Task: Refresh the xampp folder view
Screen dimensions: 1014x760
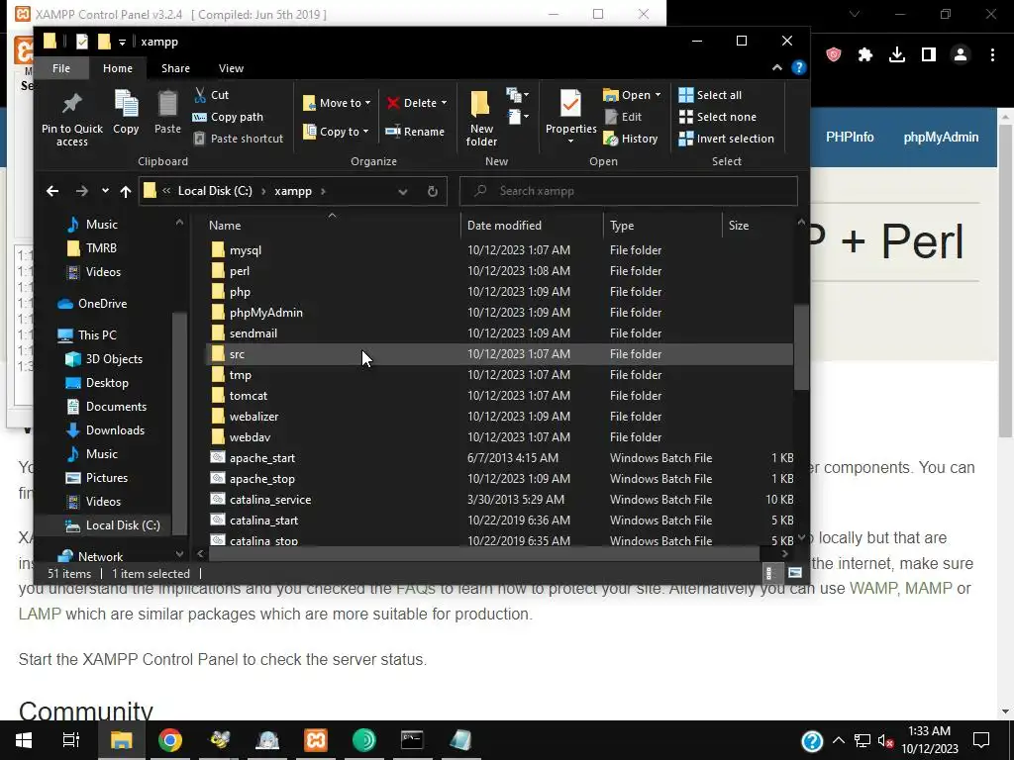Action: point(433,191)
